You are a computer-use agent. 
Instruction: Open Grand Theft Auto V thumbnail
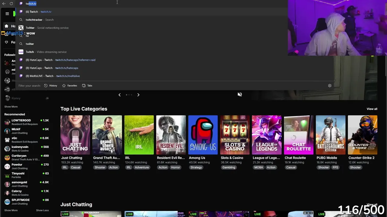pos(107,135)
